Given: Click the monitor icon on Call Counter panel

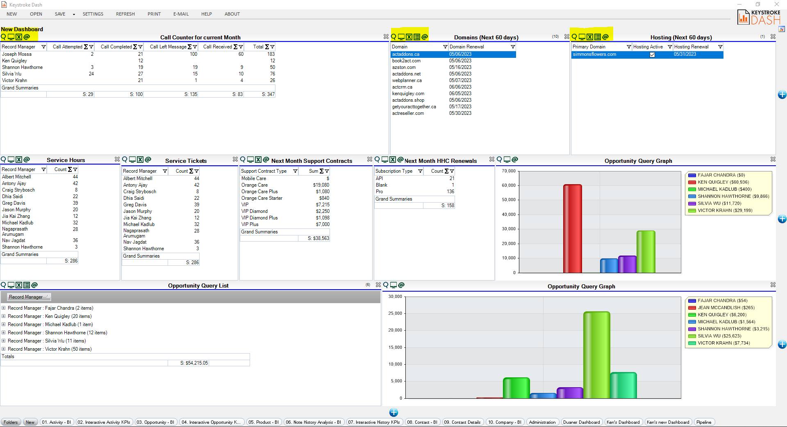Looking at the screenshot, I should [x=11, y=37].
